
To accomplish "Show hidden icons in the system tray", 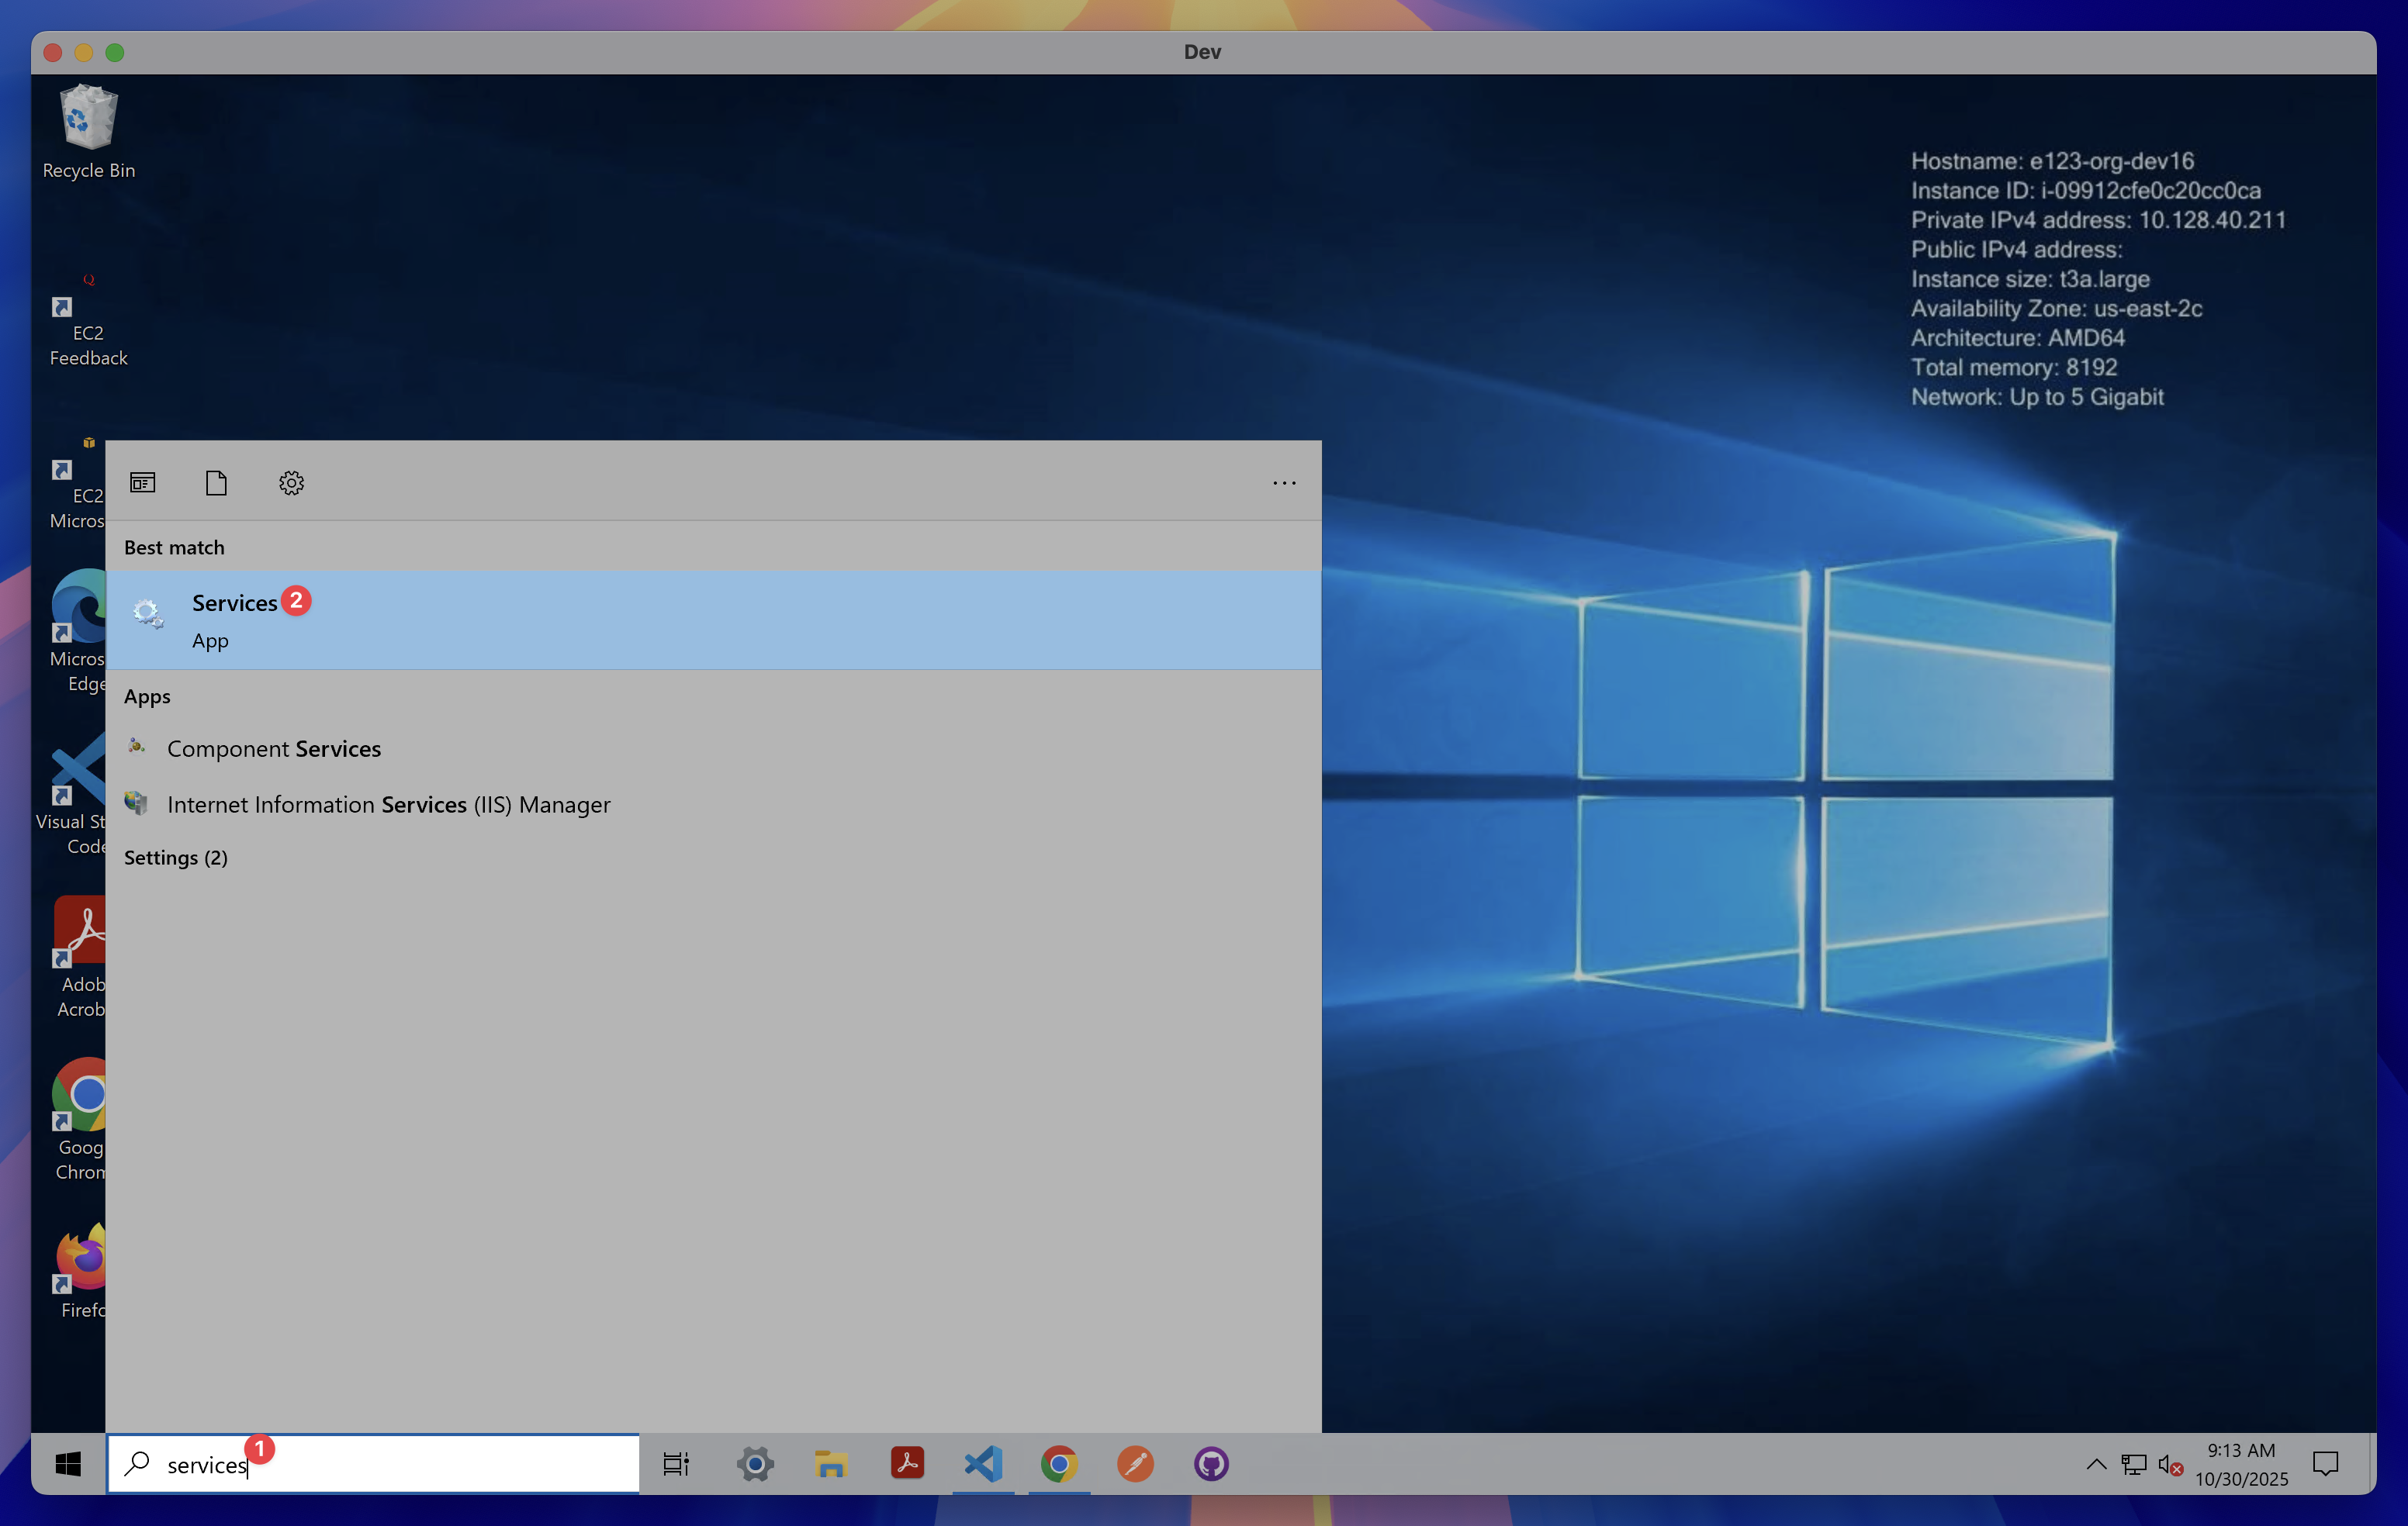I will click(x=2096, y=1463).
